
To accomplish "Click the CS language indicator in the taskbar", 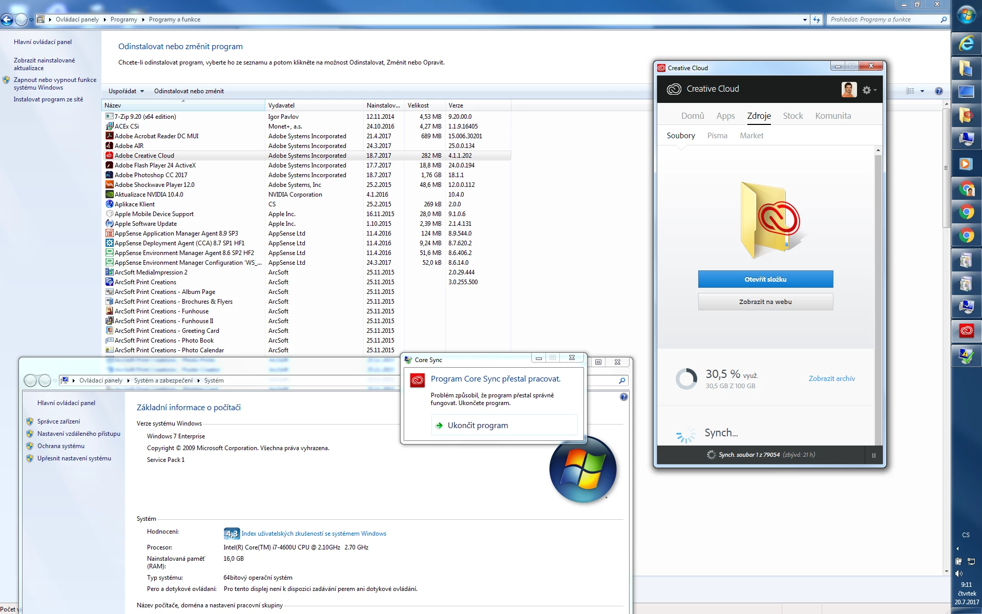I will [x=966, y=535].
